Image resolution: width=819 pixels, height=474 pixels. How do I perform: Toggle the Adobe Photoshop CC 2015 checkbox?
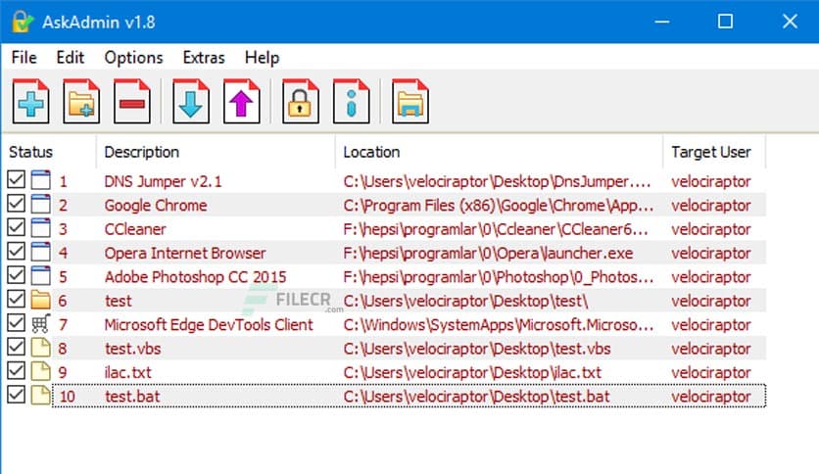point(17,275)
